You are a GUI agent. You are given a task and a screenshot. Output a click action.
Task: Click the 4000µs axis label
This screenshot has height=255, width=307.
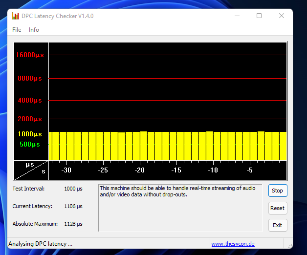(30, 101)
